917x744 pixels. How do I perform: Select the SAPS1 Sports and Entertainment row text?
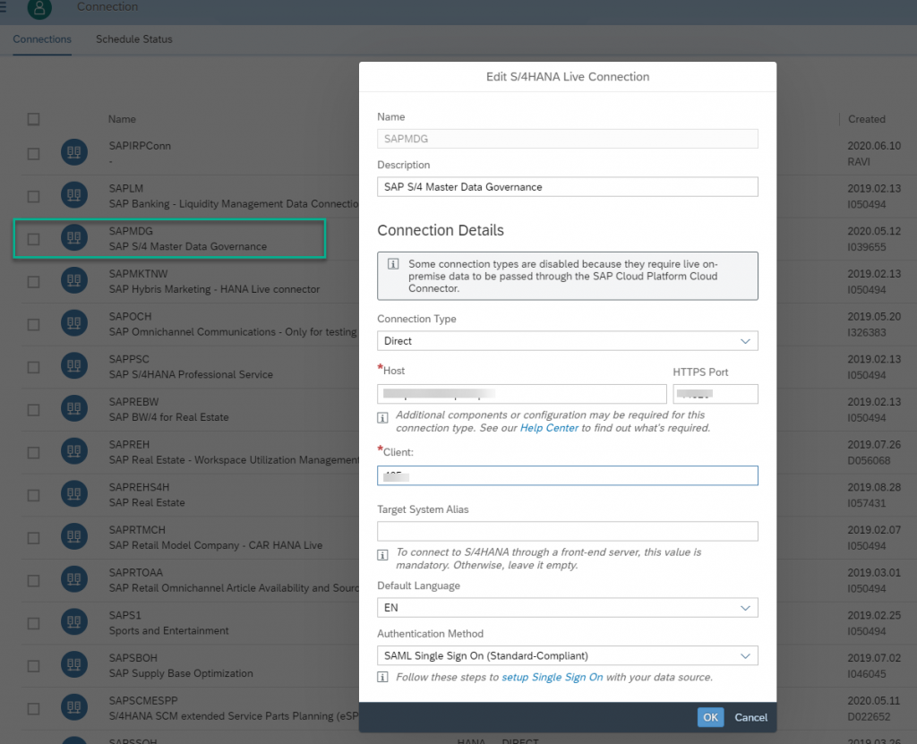coord(168,623)
